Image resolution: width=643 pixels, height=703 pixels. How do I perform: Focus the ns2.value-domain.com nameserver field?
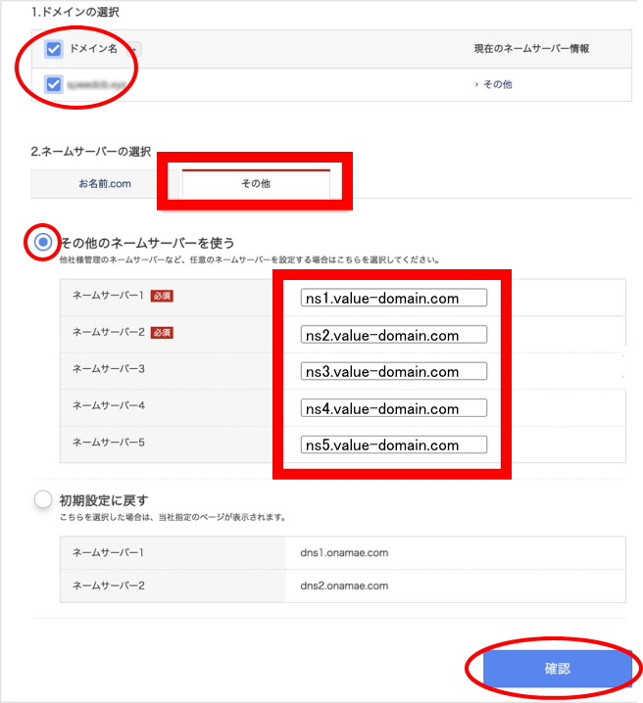[394, 335]
